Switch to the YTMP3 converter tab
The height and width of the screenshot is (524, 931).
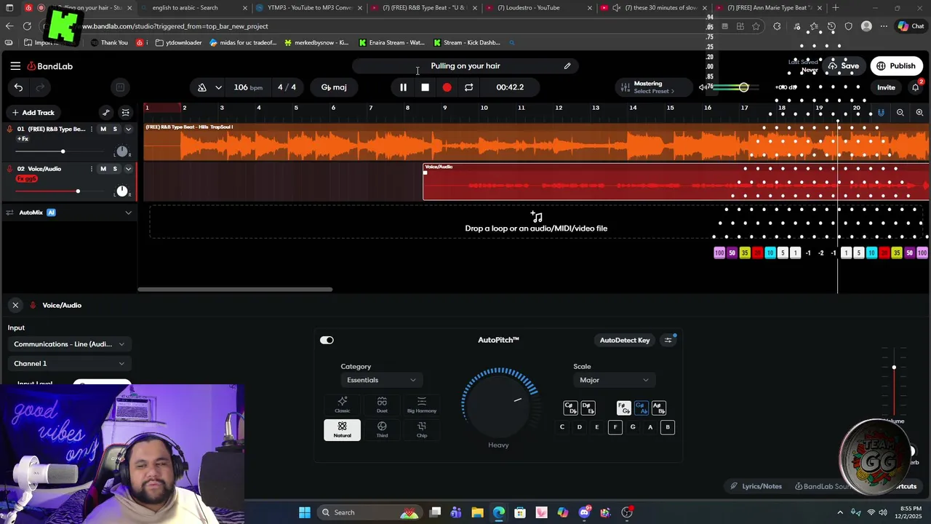click(x=309, y=8)
